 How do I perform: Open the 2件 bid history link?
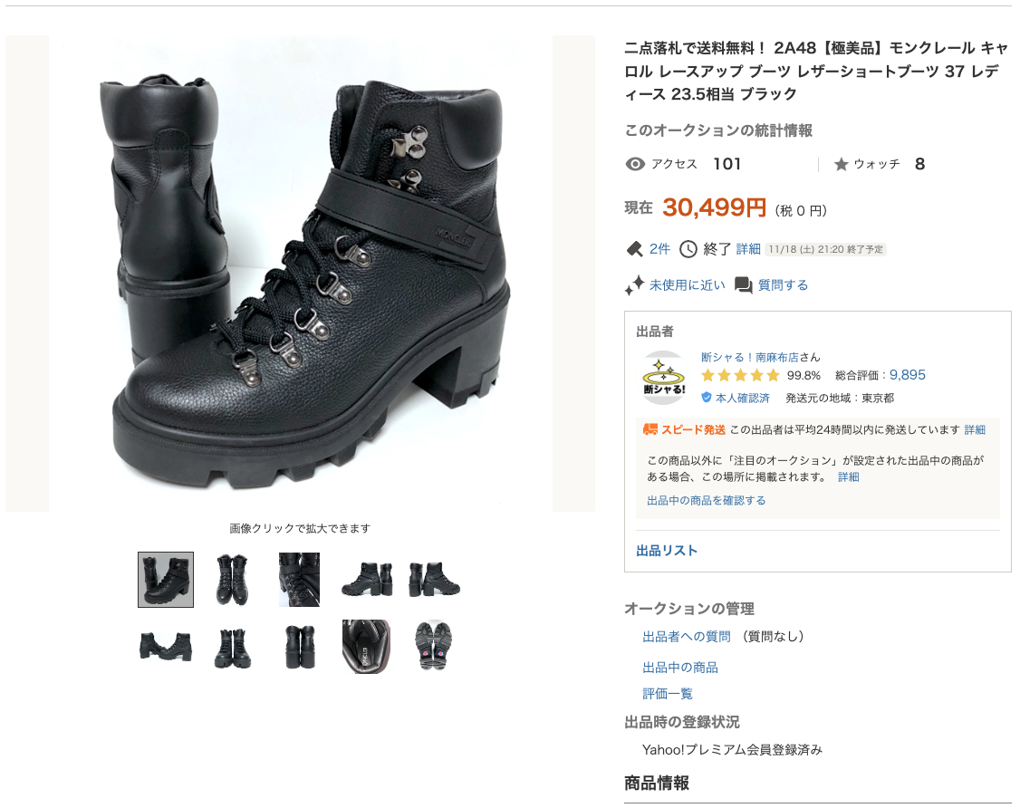[659, 249]
